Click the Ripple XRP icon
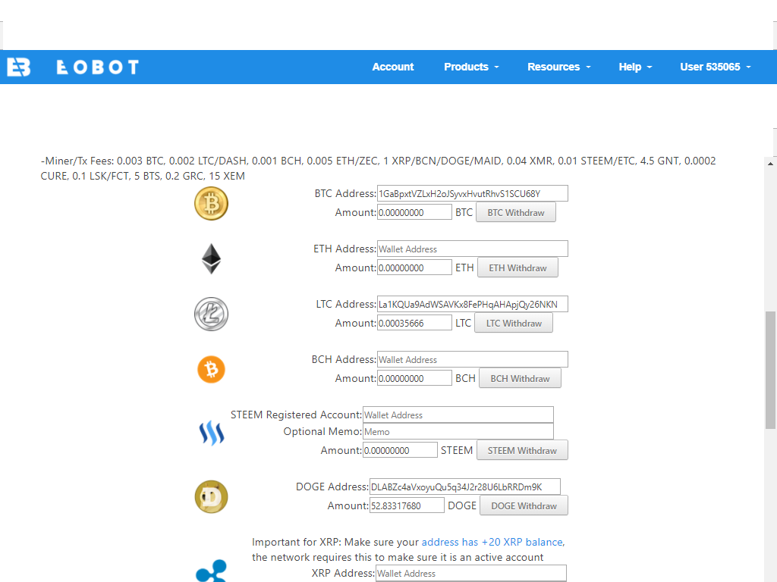This screenshot has height=582, width=777. [212, 571]
